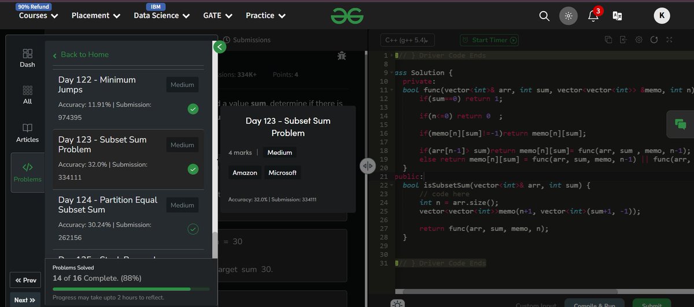
Task: Start the coding timer
Action: pyautogui.click(x=489, y=40)
